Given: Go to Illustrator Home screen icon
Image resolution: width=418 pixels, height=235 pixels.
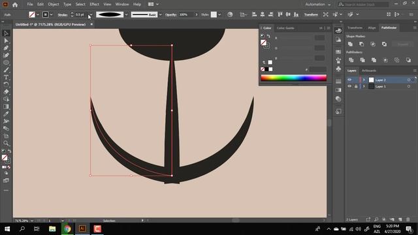Looking at the screenshot, I should pyautogui.click(x=15, y=5).
